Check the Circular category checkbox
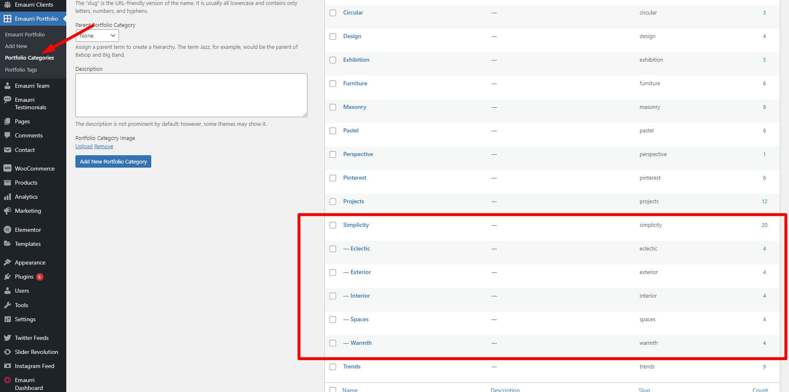789x392 pixels. [x=333, y=13]
